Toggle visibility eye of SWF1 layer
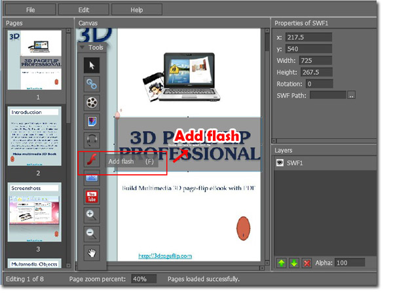This screenshot has height=300, width=393. (280, 163)
